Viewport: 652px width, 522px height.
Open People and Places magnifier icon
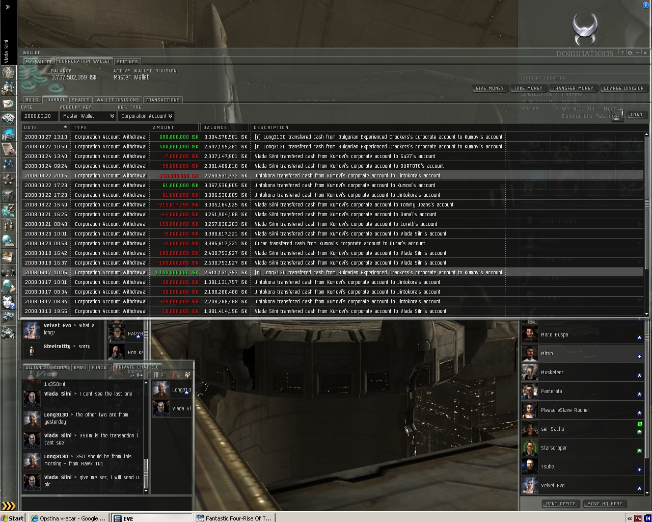point(8,88)
